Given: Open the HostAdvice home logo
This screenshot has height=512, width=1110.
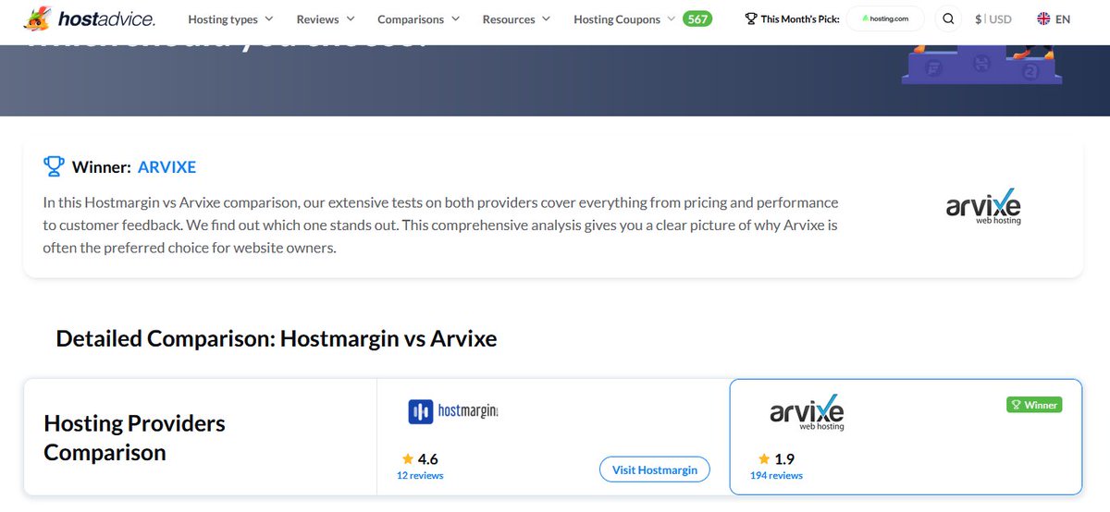Looking at the screenshot, I should pyautogui.click(x=89, y=18).
